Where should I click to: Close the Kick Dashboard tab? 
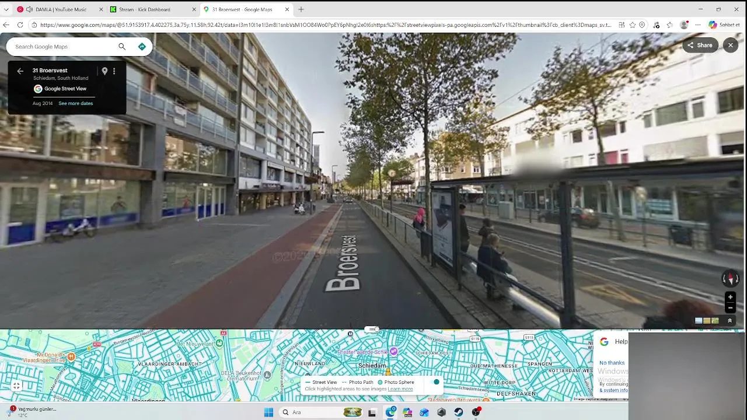tap(194, 9)
